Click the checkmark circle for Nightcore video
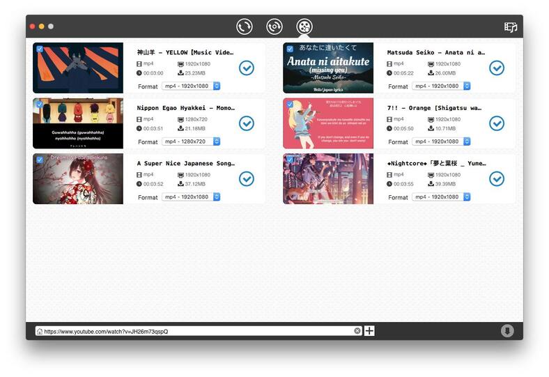 click(x=497, y=178)
